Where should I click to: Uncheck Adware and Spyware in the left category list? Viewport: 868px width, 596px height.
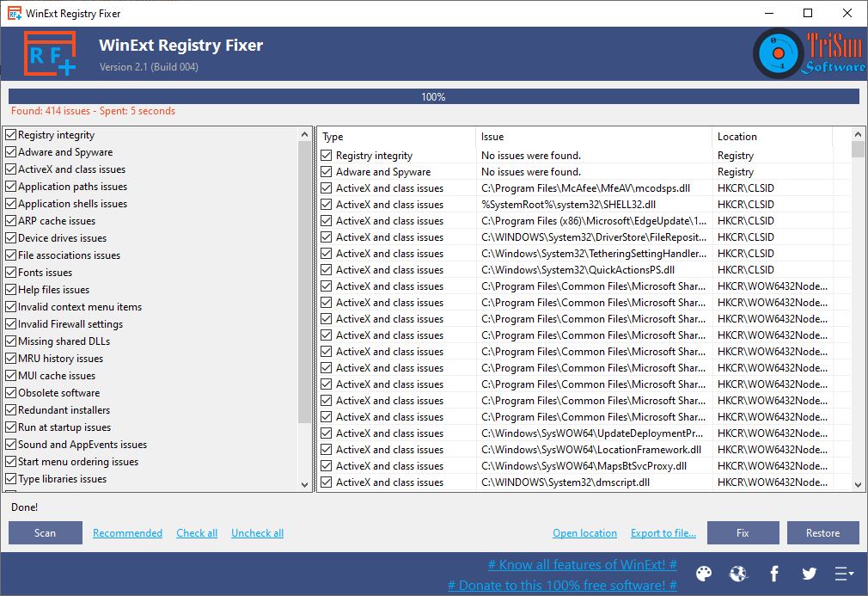(x=10, y=151)
